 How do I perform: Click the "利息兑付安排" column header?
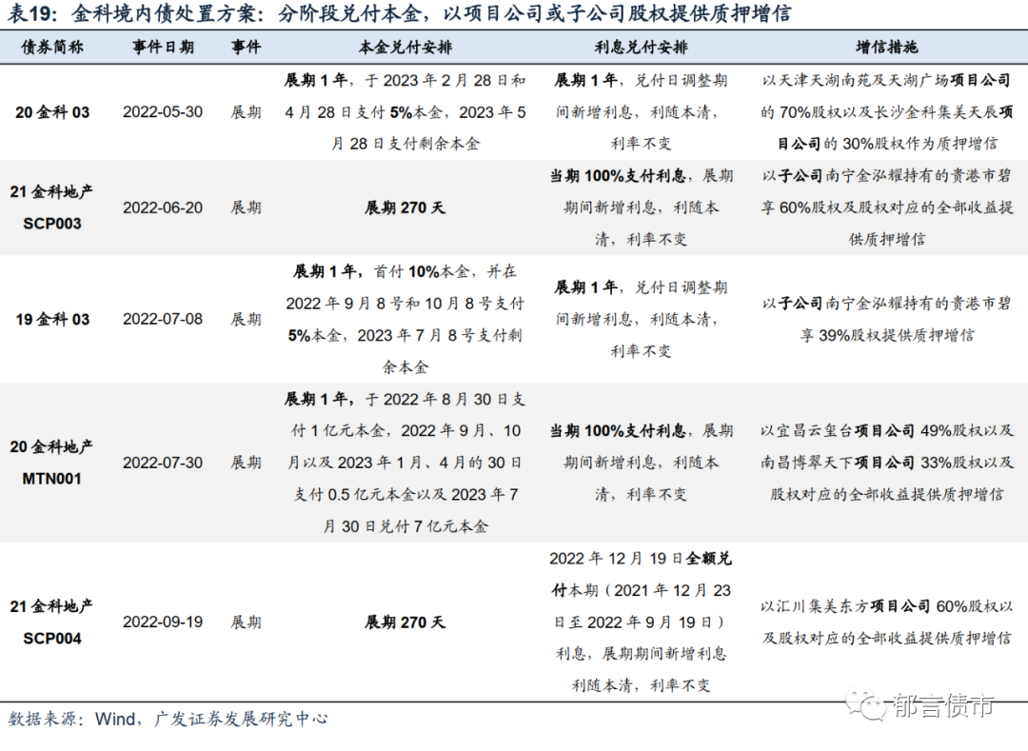(641, 48)
